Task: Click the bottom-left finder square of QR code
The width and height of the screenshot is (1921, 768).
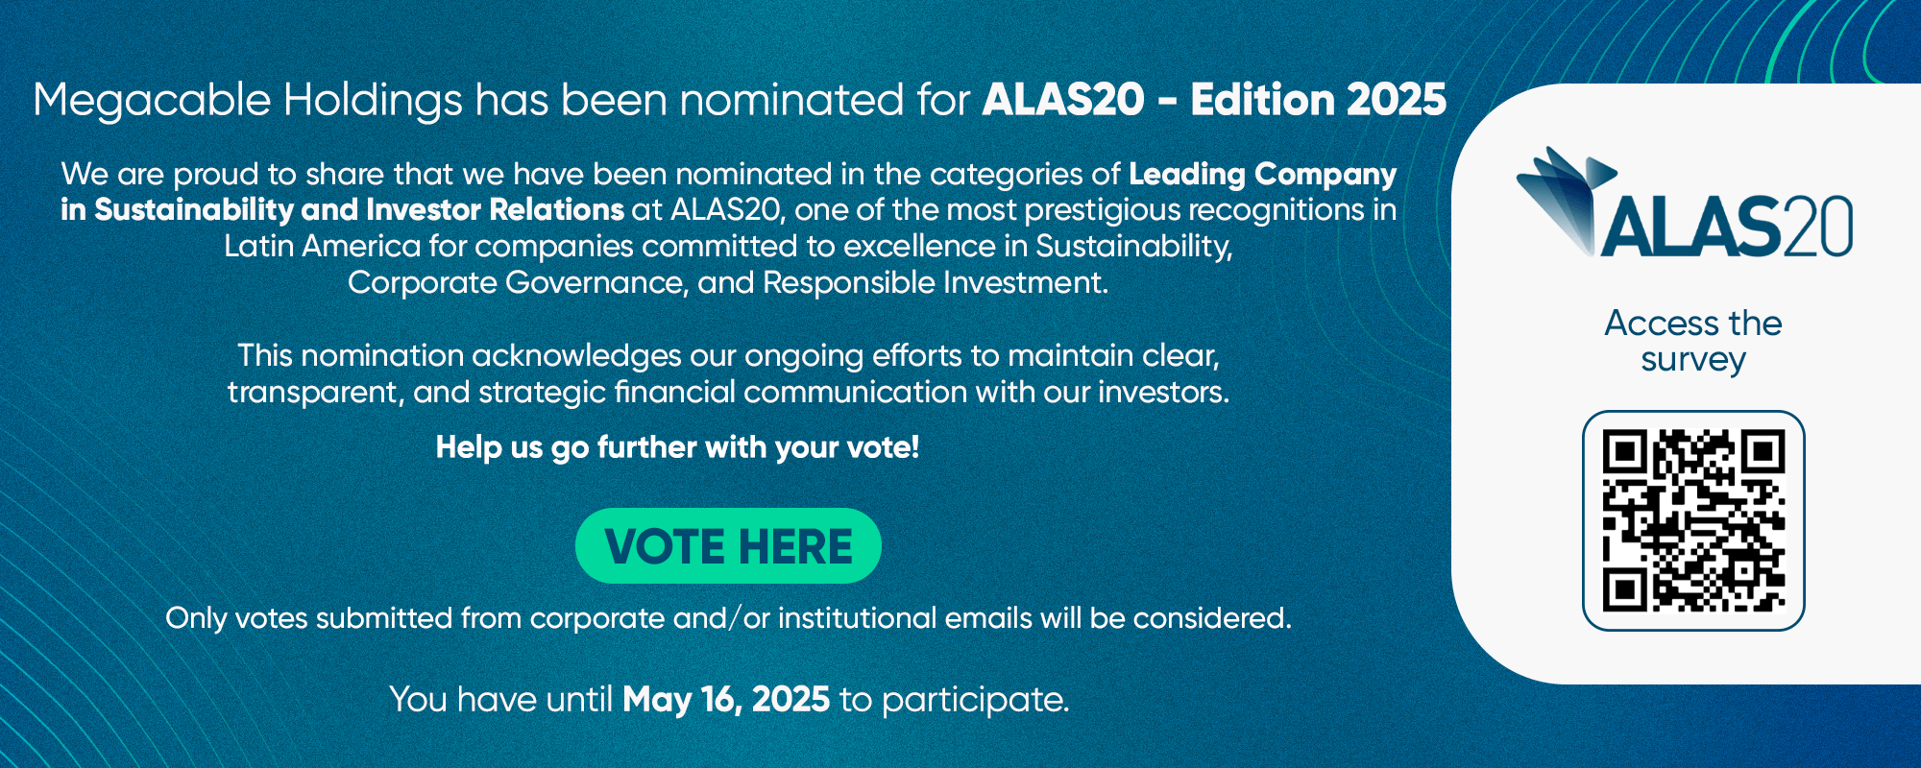Action: [x=1625, y=588]
